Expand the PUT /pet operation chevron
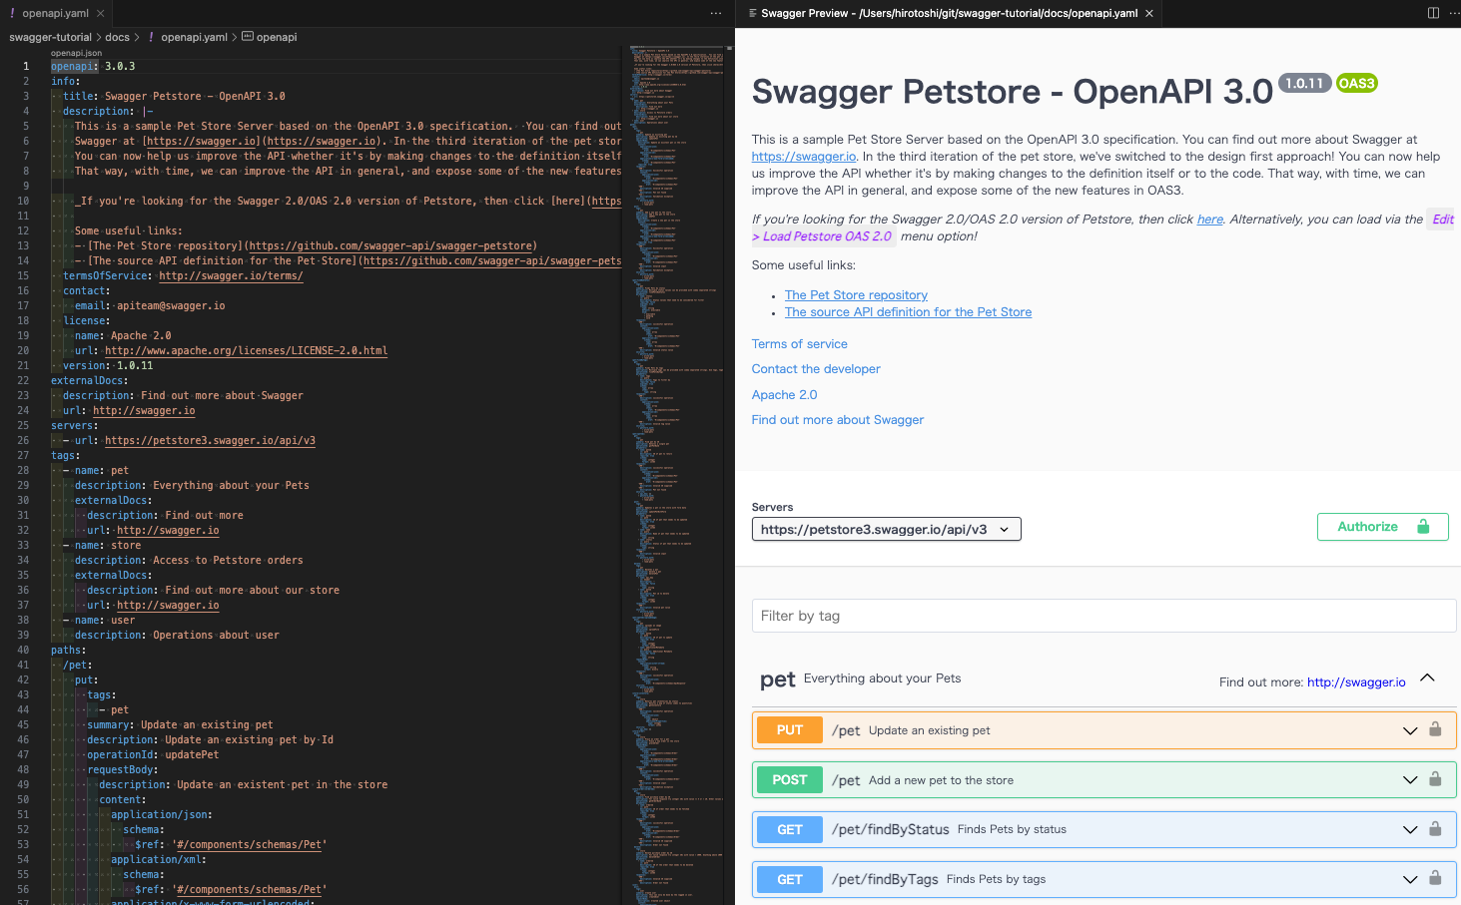The height and width of the screenshot is (905, 1461). point(1410,730)
